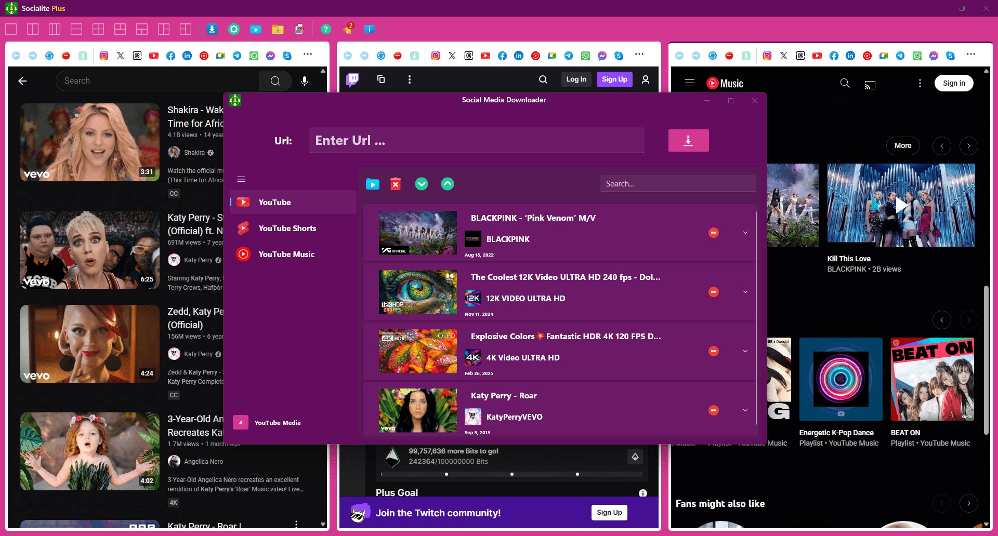Expand the Katy Perry - Roar download entry

click(x=745, y=410)
